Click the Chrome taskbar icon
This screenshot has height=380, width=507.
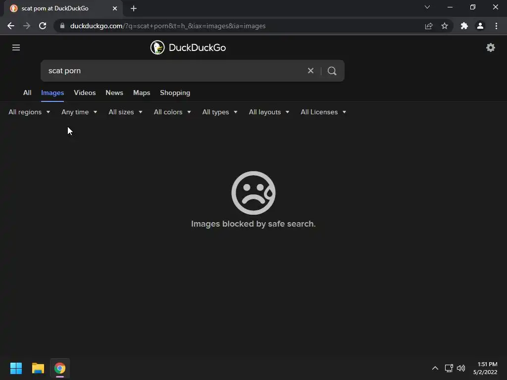(60, 368)
